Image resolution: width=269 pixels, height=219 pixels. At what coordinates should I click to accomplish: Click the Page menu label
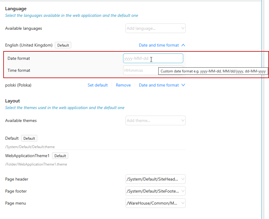[x=15, y=203]
